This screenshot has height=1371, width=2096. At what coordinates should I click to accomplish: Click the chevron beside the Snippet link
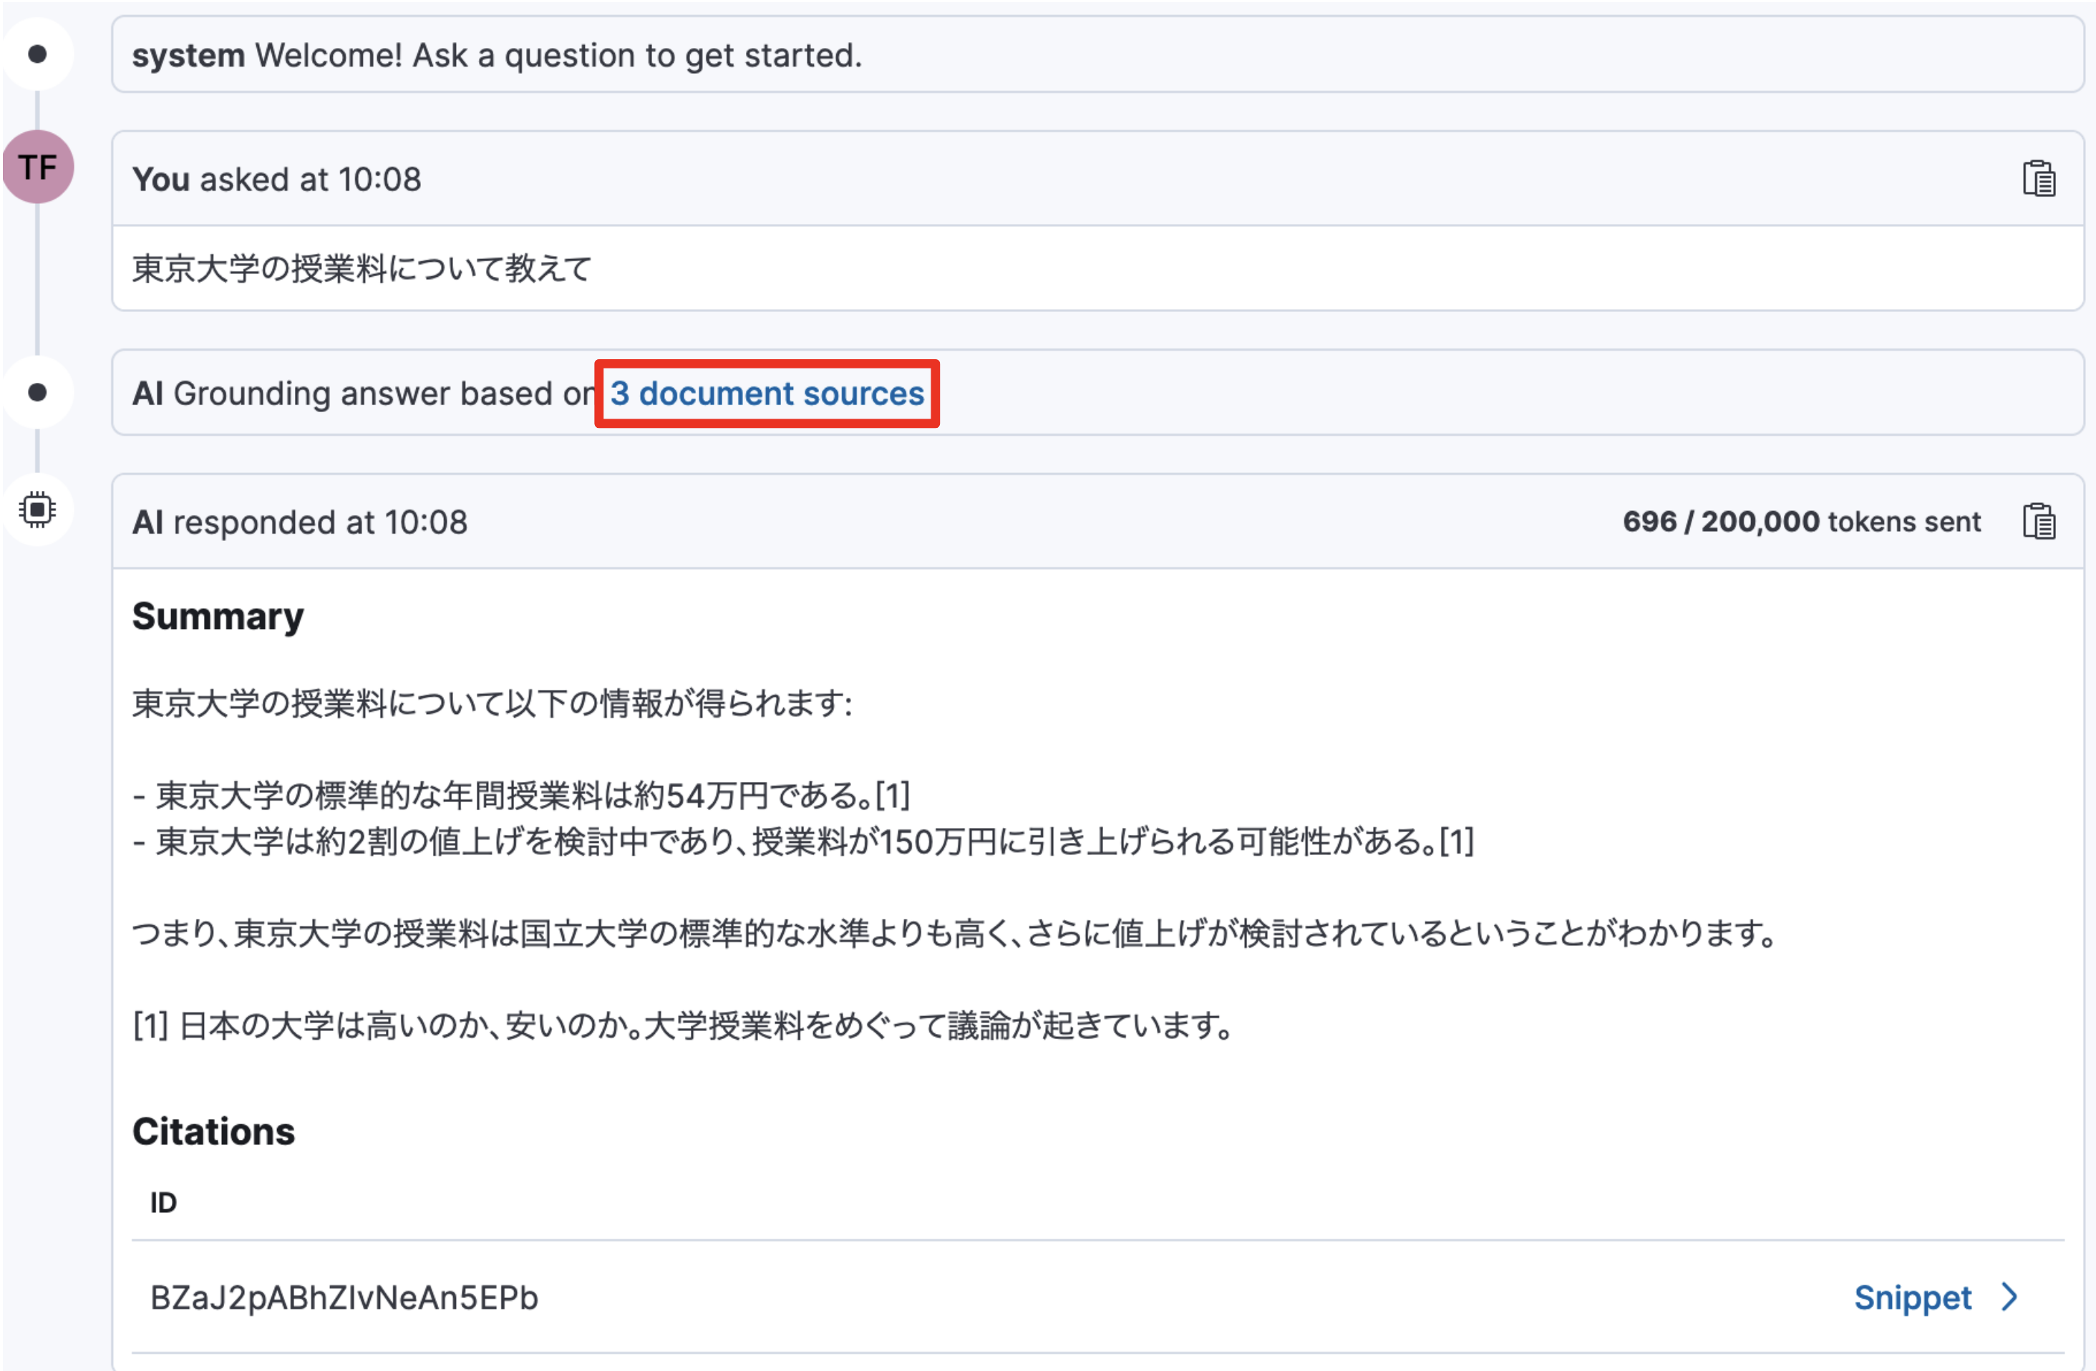tap(2009, 1296)
